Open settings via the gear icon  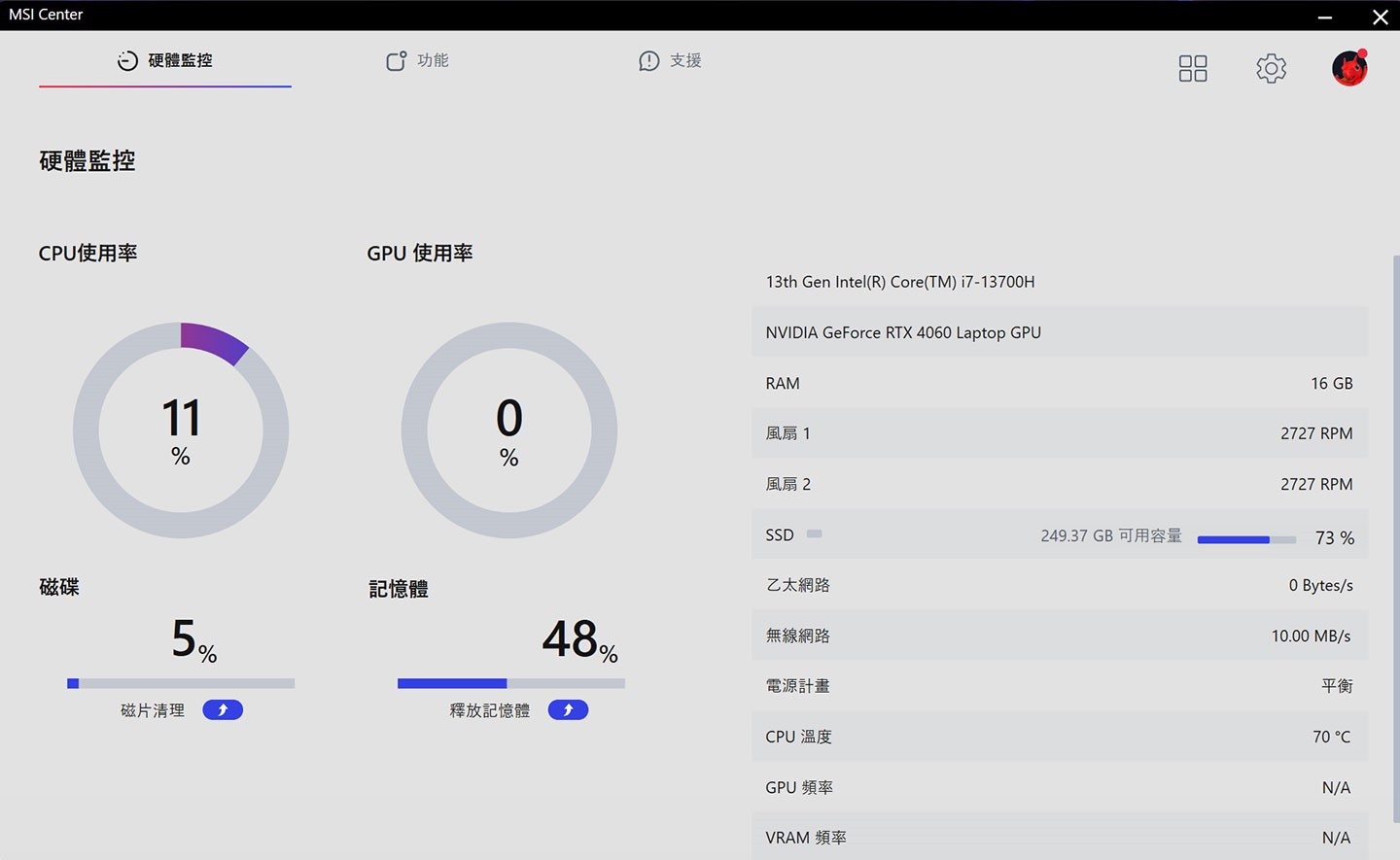[1271, 68]
